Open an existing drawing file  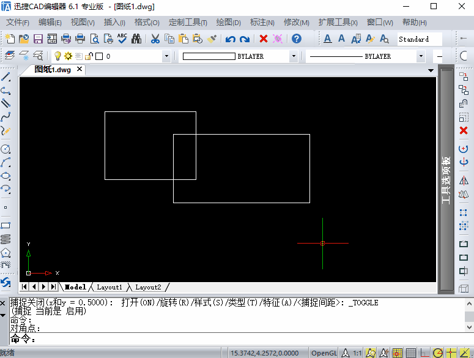(x=24, y=39)
